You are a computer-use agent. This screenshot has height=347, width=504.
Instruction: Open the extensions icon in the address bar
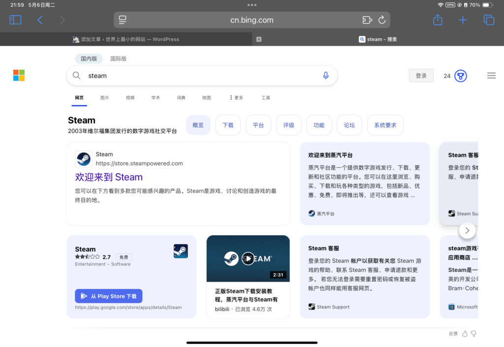click(367, 20)
